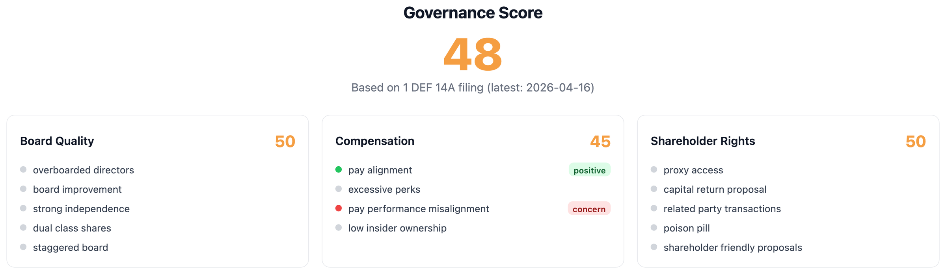946x274 pixels.
Task: Click the gray dot beside strong independence
Action: (x=23, y=208)
